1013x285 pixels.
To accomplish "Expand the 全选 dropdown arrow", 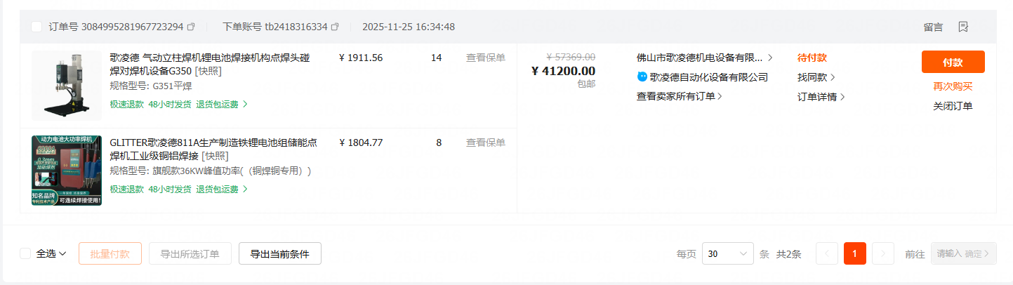I will click(62, 253).
